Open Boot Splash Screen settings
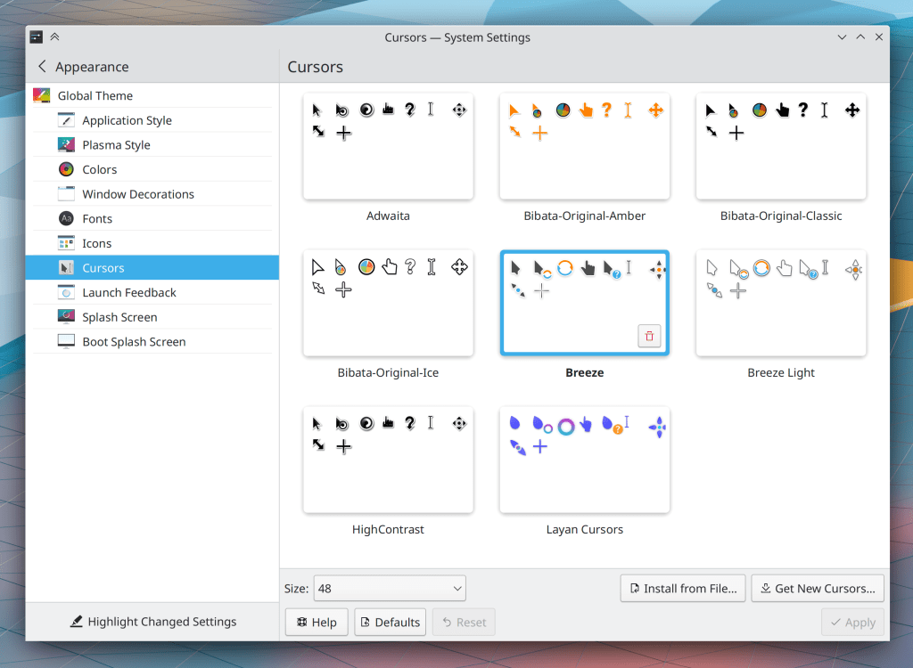 tap(134, 342)
